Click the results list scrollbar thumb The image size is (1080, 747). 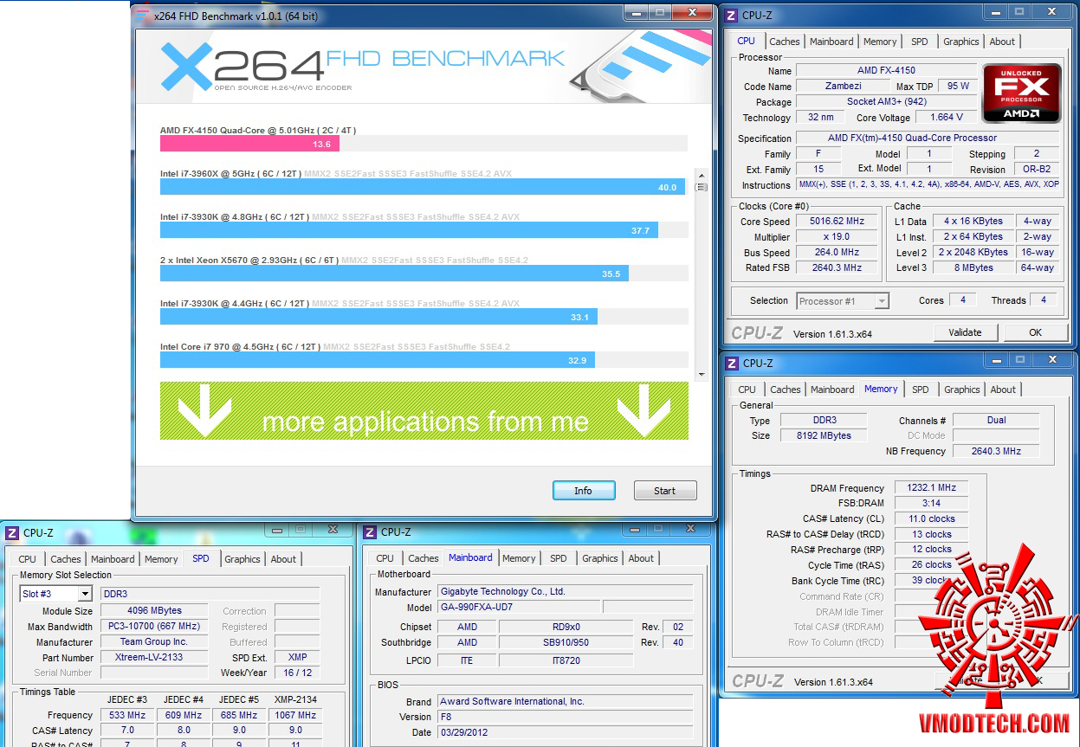(x=702, y=187)
